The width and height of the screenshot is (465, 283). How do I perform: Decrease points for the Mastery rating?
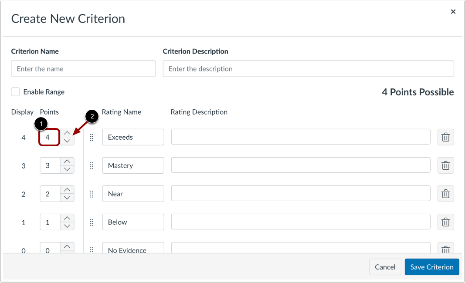(67, 169)
